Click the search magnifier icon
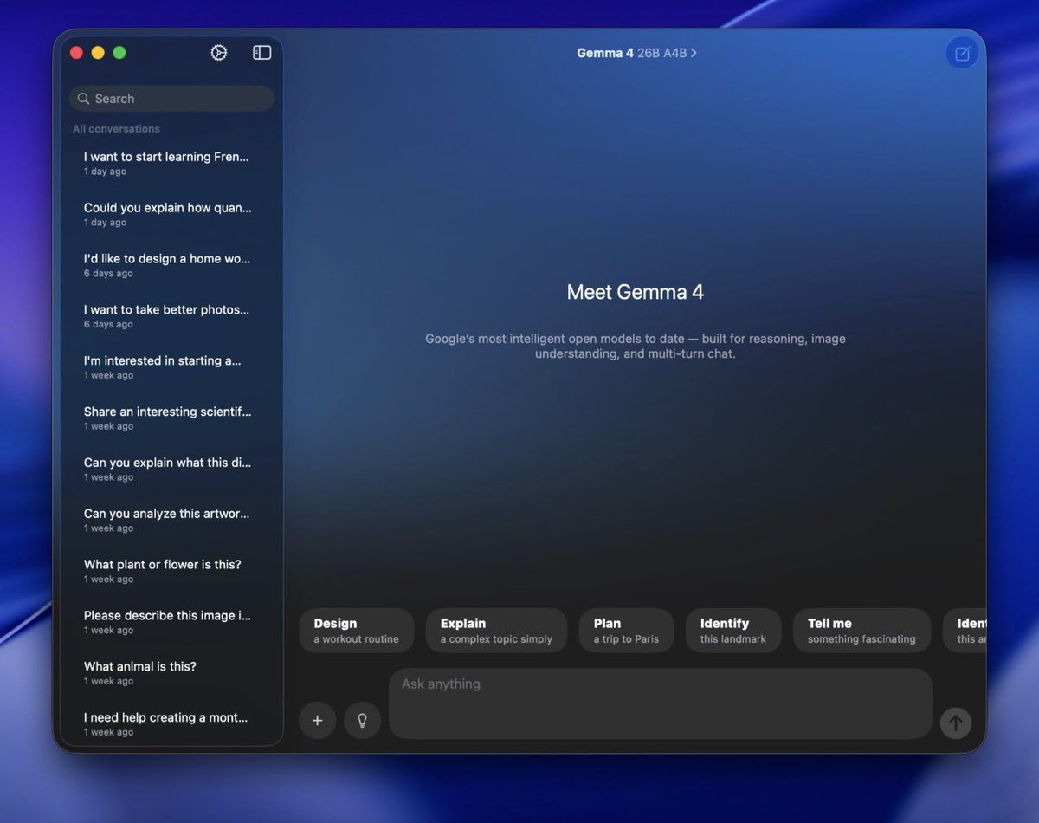 pos(84,99)
